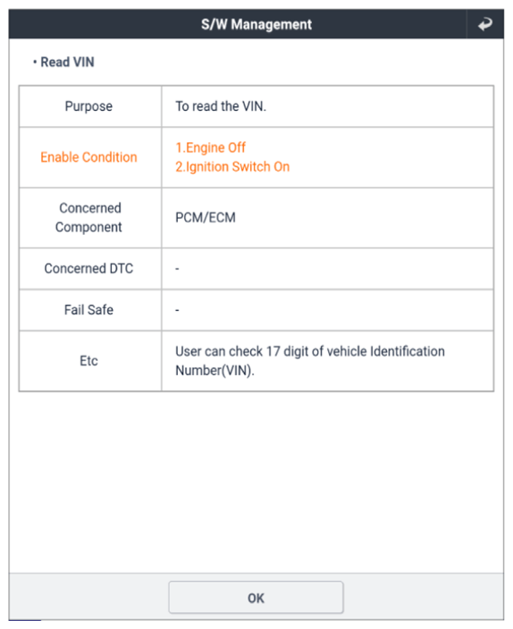Click the Concerned DTC dash value
Image resolution: width=513 pixels, height=629 pixels.
point(177,269)
